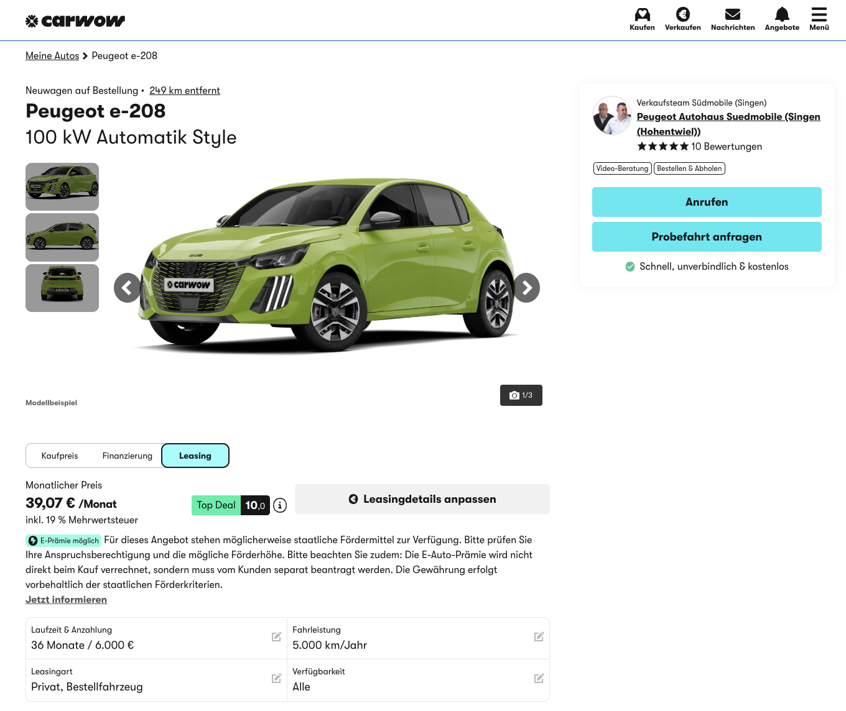This screenshot has width=846, height=711.
Task: Switch to the Kaufpreis tab
Action: pos(60,456)
